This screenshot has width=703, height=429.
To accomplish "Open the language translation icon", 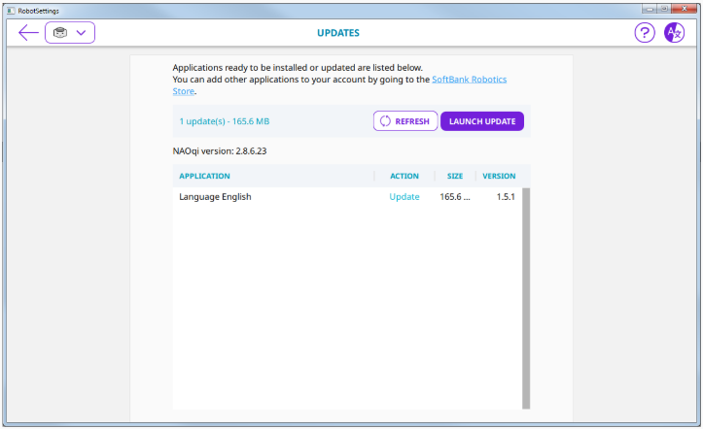I will [x=674, y=33].
